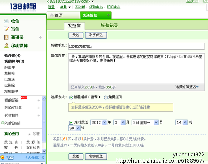Open the 设置 link
Viewport: 208px width, 164px height.
coord(51,7)
